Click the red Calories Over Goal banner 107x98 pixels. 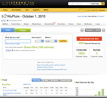pyautogui.click(x=89, y=39)
